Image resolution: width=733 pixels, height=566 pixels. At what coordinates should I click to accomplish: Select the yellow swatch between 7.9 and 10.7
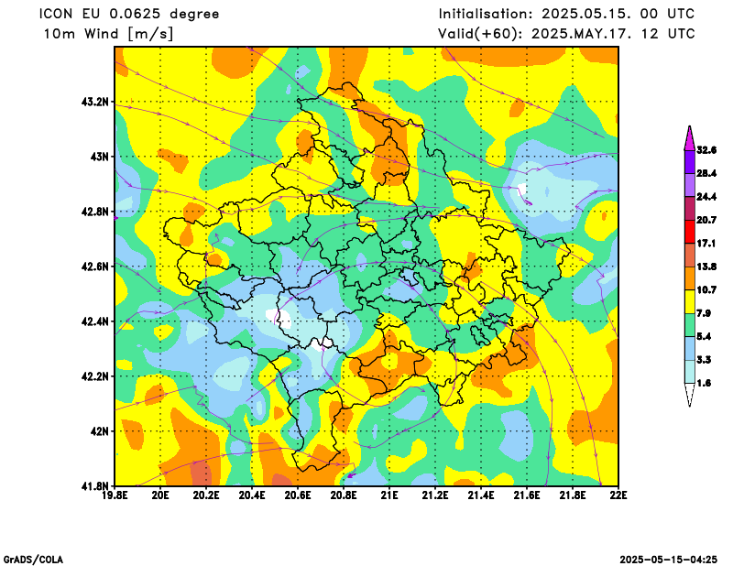coord(690,302)
